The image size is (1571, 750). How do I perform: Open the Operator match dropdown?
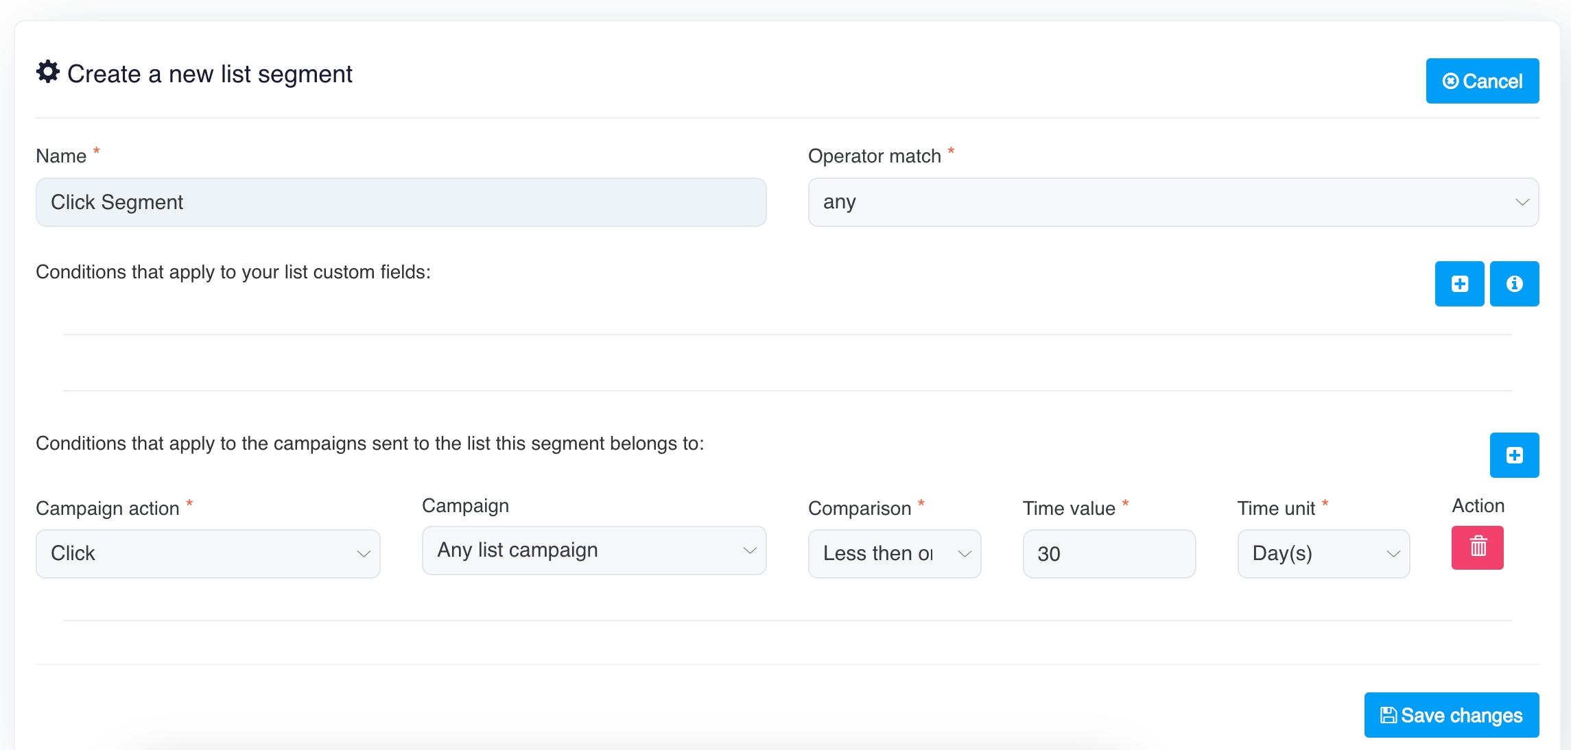[1172, 202]
